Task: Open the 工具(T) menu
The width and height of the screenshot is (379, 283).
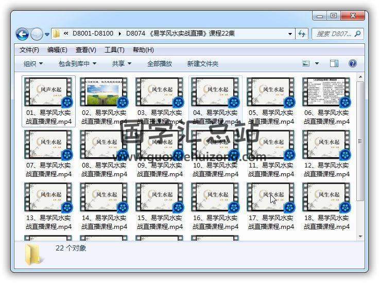Action: (114, 50)
